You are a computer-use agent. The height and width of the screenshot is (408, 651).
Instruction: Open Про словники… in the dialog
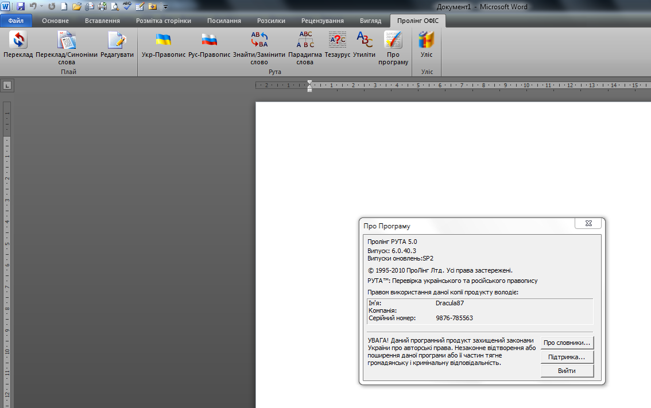click(x=567, y=343)
